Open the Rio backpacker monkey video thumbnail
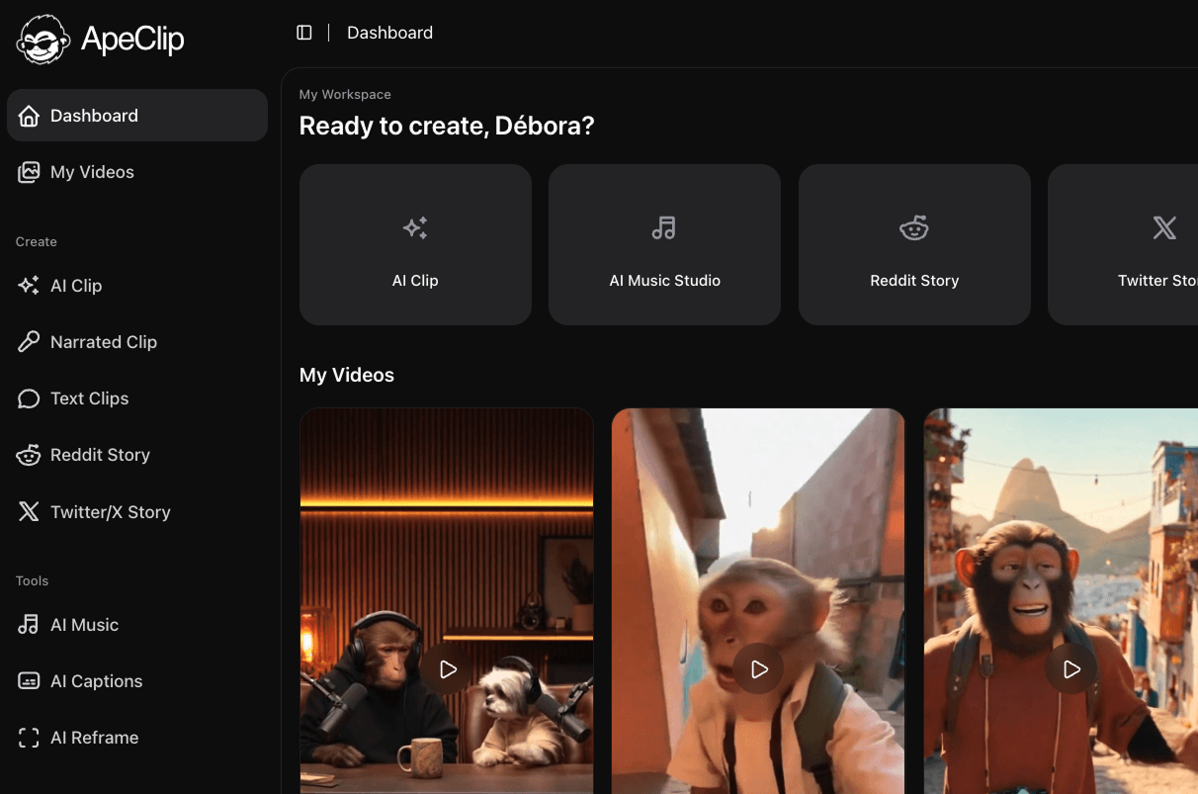 (1071, 669)
